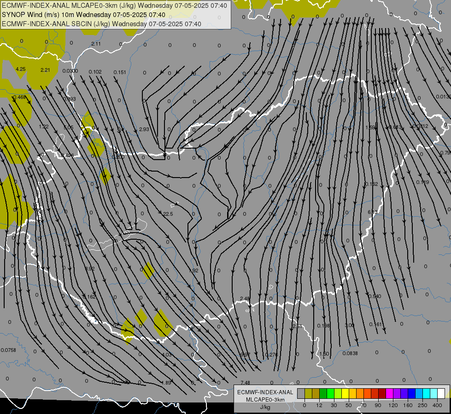Click the 22.5 value on the map
The width and height of the screenshot is (451, 414).
(x=168, y=214)
